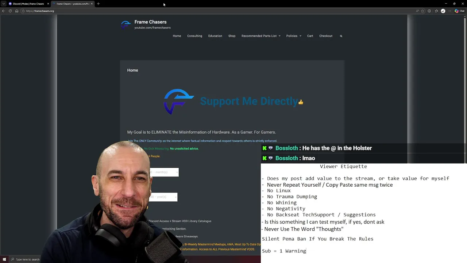This screenshot has width=467, height=263.
Task: Click the 'No unsolicited advice.' text
Action: coord(184,149)
